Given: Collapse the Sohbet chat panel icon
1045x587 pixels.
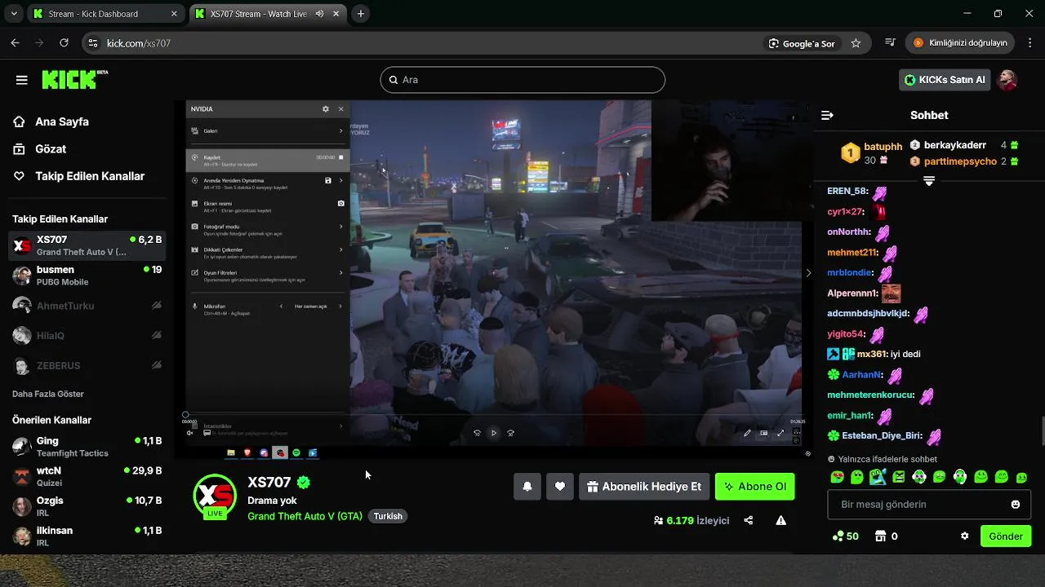Looking at the screenshot, I should (x=827, y=115).
